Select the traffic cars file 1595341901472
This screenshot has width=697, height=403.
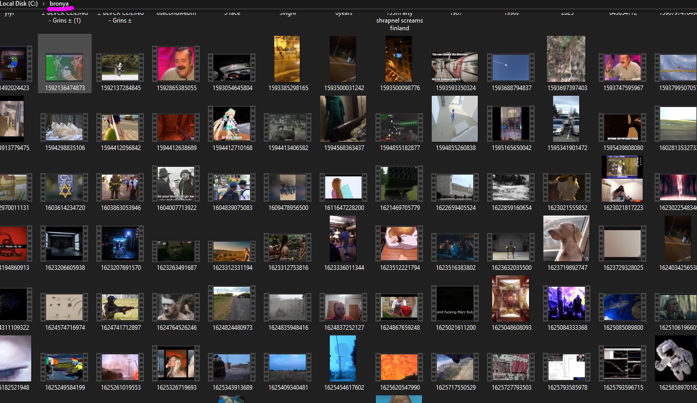pos(566,119)
